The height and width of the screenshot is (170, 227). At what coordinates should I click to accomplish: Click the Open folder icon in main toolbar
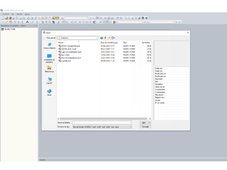(7, 18)
